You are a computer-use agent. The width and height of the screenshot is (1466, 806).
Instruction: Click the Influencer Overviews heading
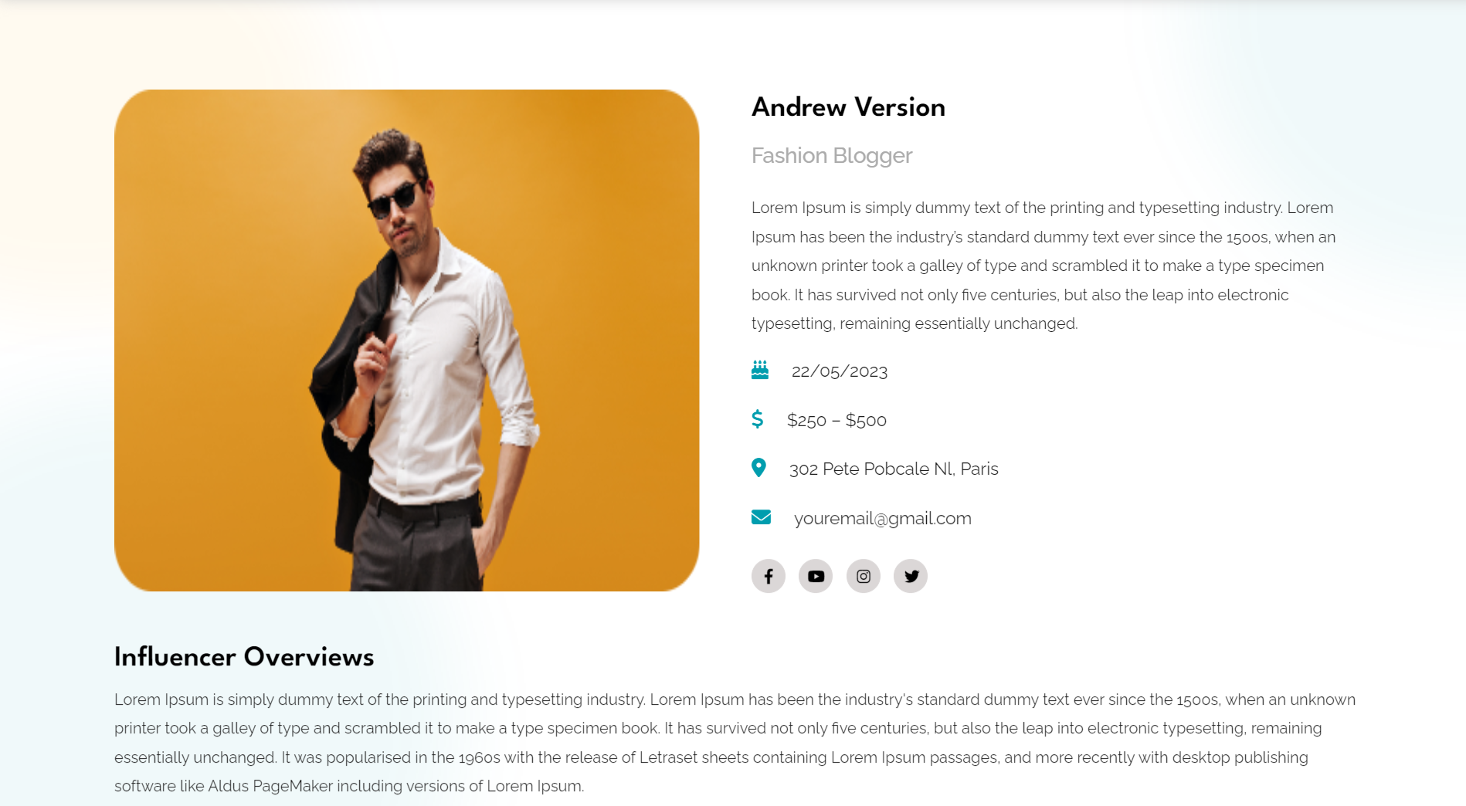tap(244, 656)
